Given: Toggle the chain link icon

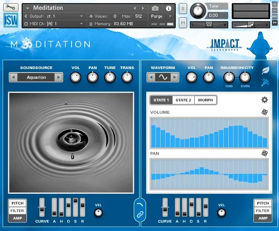Looking at the screenshot, I should tap(140, 214).
